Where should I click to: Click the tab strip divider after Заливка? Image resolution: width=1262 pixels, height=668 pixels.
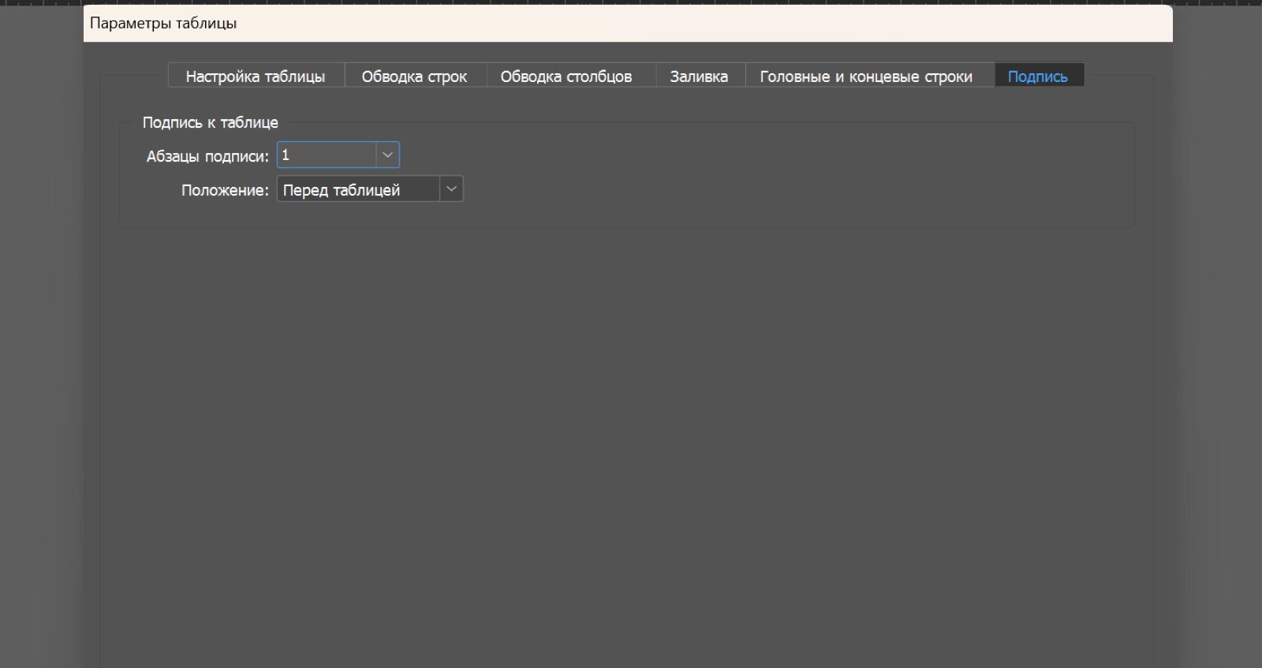[745, 76]
